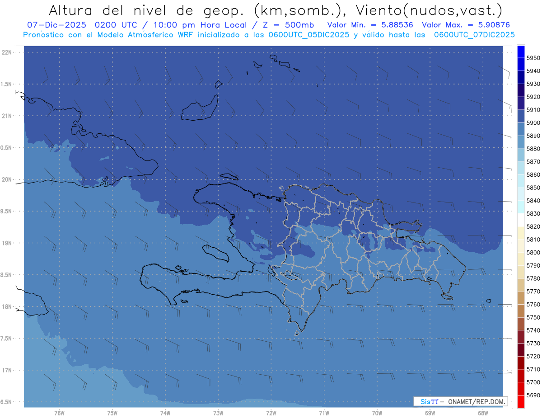Viewport: 542px width, 419px height.
Task: Pick the legend swatch between 5900 and 5890
Action: 521,129
